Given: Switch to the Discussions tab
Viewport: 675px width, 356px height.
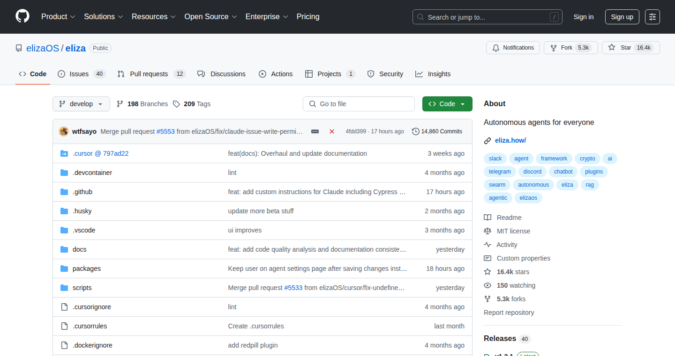Looking at the screenshot, I should pyautogui.click(x=221, y=74).
